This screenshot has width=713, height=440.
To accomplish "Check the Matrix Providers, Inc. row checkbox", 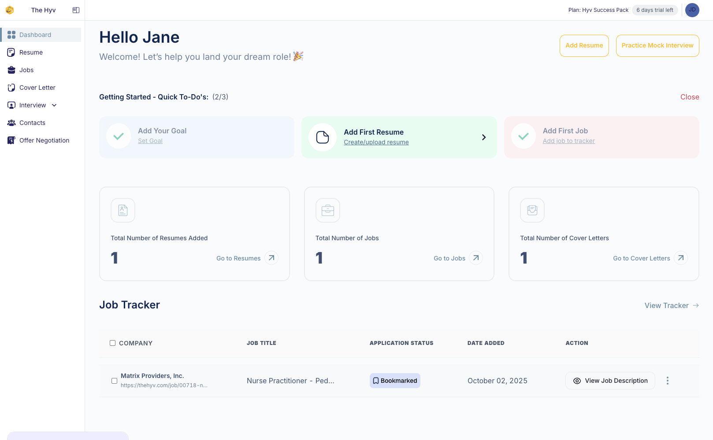I will pos(114,381).
